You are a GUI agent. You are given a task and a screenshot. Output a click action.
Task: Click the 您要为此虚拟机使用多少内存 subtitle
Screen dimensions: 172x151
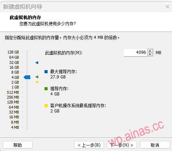pyautogui.click(x=48, y=24)
